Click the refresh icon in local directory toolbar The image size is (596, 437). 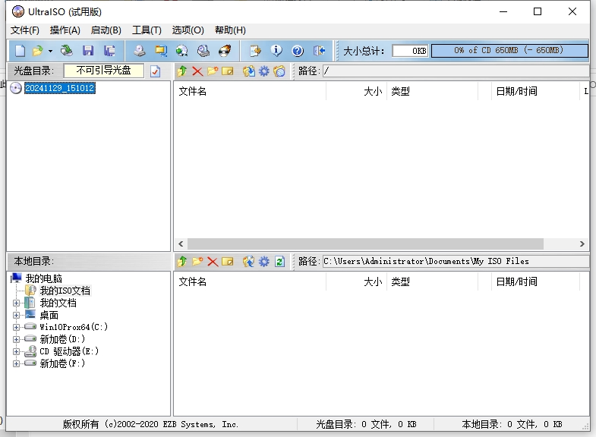click(x=279, y=261)
